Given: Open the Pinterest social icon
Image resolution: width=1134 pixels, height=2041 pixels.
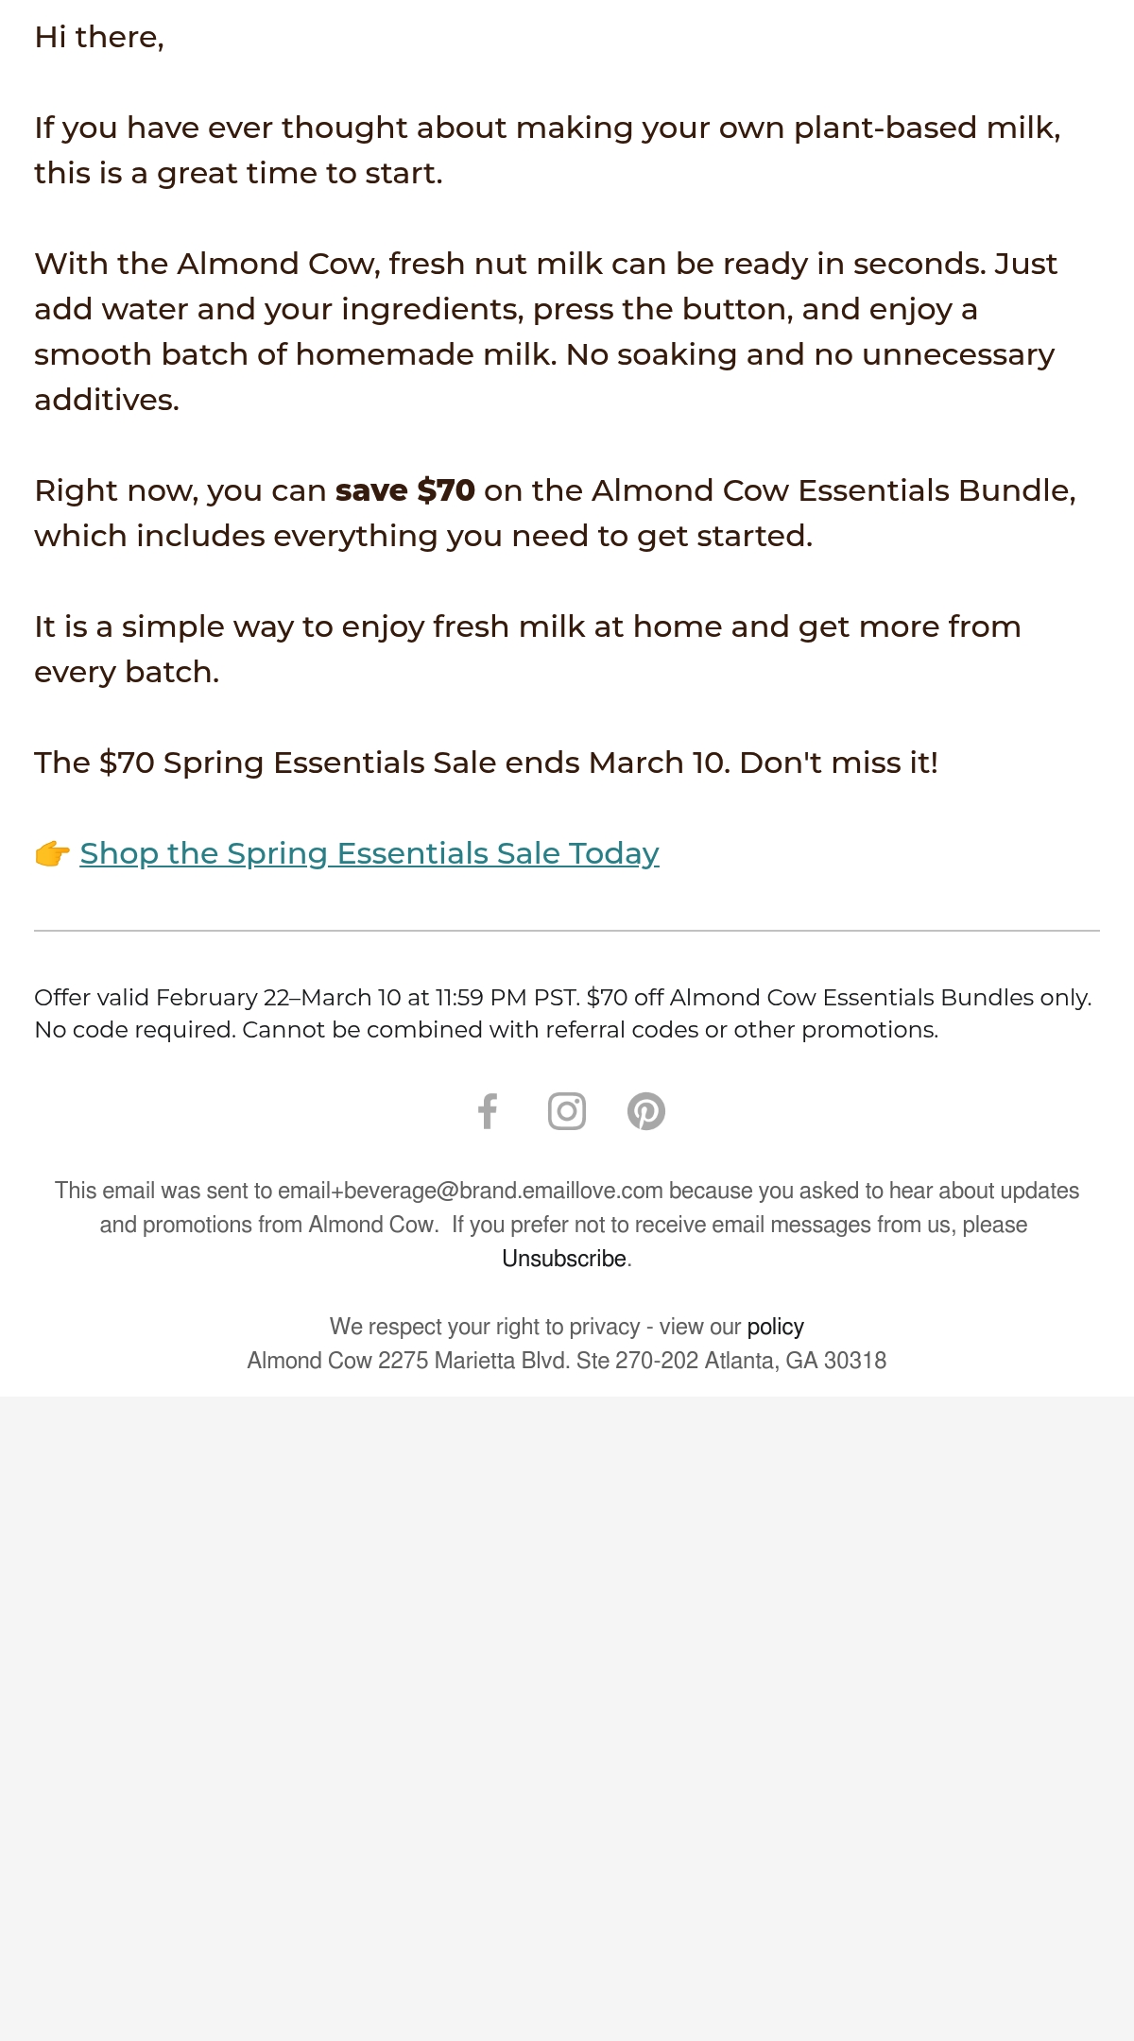Looking at the screenshot, I should [646, 1111].
